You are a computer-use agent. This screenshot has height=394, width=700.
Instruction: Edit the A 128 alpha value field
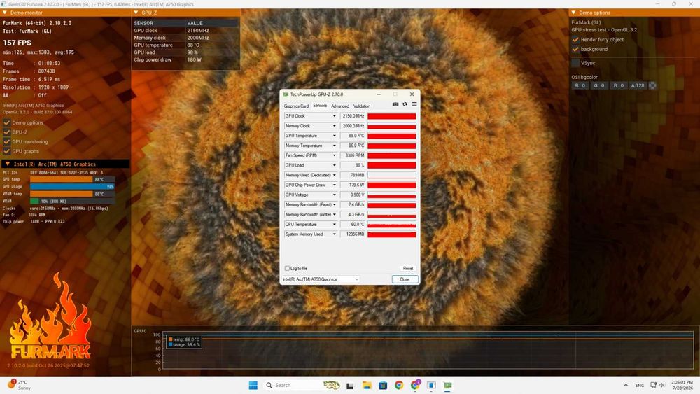click(x=638, y=85)
